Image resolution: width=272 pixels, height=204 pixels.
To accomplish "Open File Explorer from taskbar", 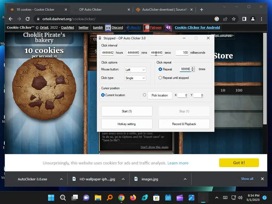I will [98, 198].
